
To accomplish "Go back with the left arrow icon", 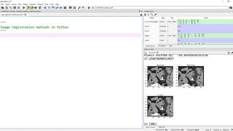I will coord(89,8).
